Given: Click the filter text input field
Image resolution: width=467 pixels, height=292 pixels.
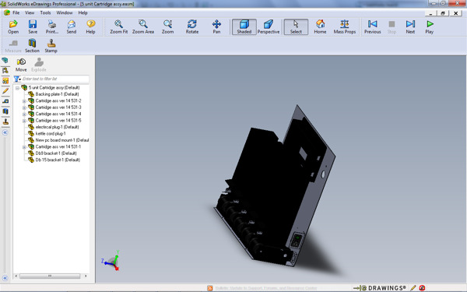Looking at the screenshot, I should (x=55, y=79).
